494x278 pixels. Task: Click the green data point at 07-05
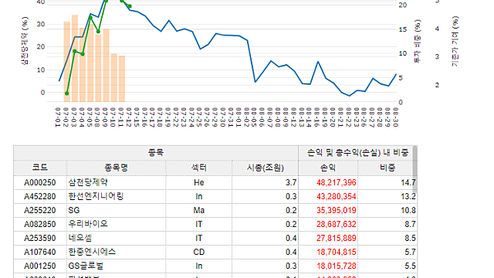90,18
